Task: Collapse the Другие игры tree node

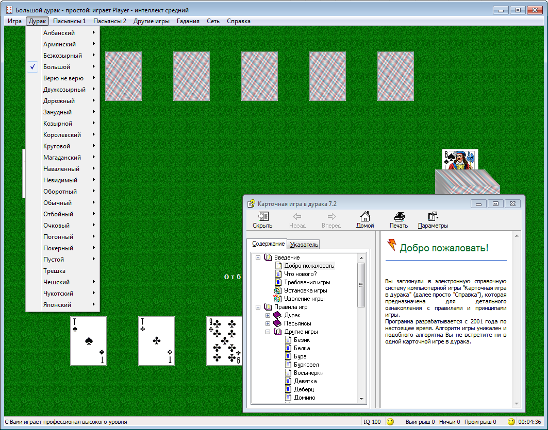Action: coord(268,332)
